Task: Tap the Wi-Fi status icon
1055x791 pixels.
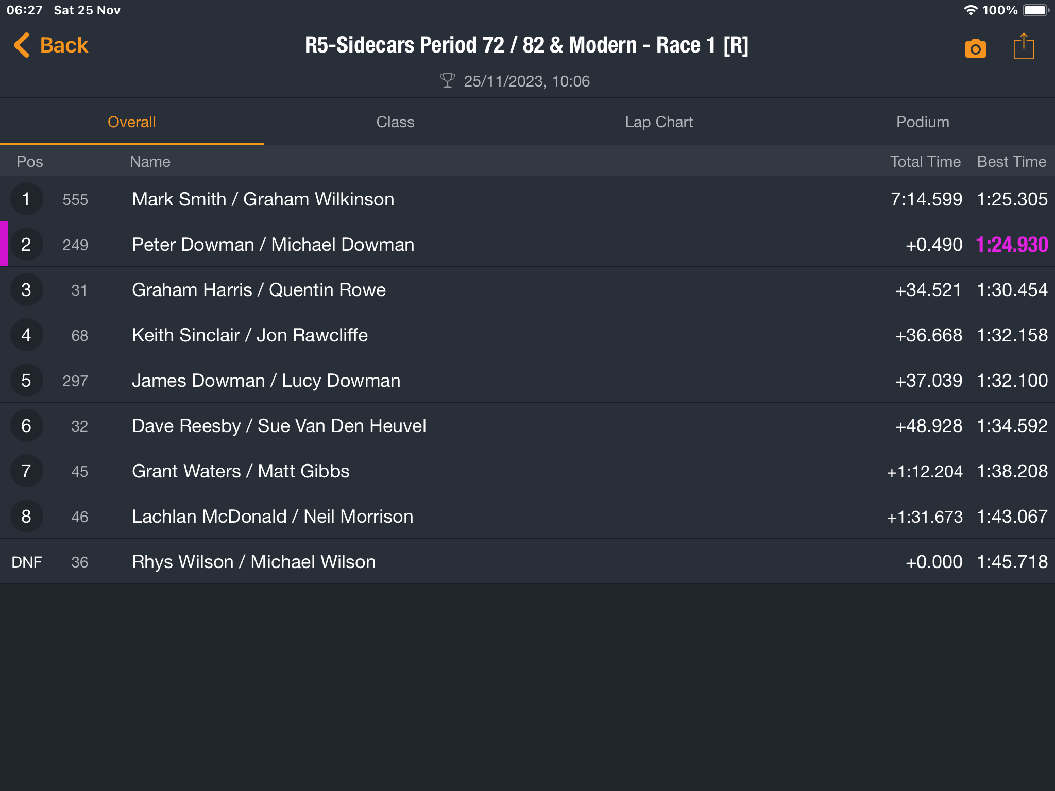Action: tap(971, 10)
